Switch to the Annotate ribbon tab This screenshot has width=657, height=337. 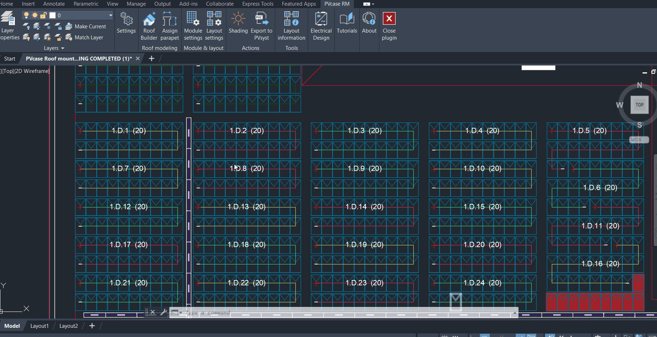point(54,4)
